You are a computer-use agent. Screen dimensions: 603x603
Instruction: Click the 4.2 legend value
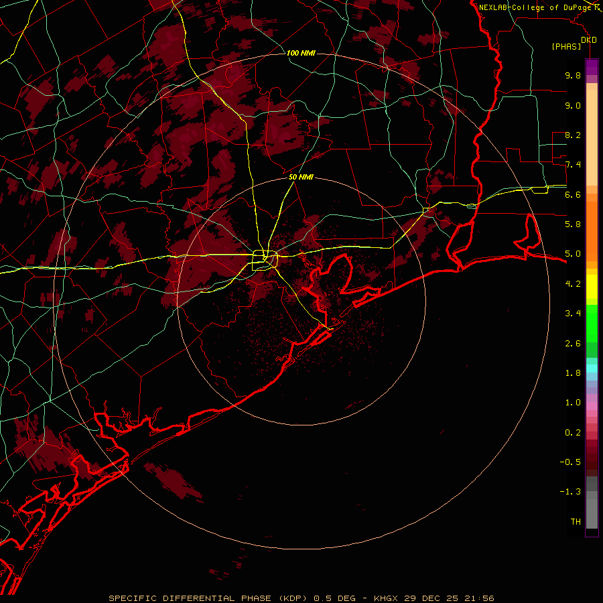coord(573,284)
